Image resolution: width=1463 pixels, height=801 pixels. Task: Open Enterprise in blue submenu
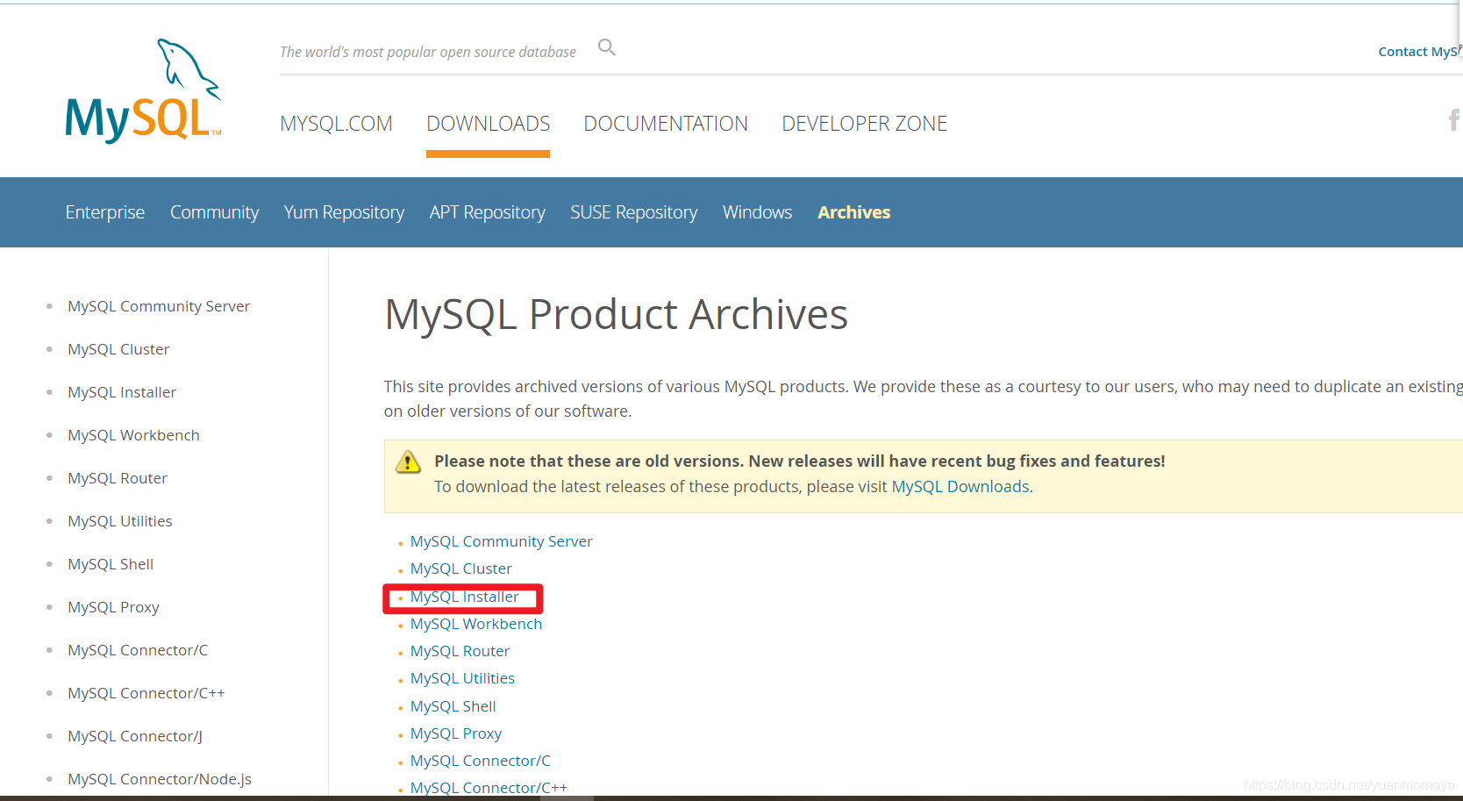(105, 212)
